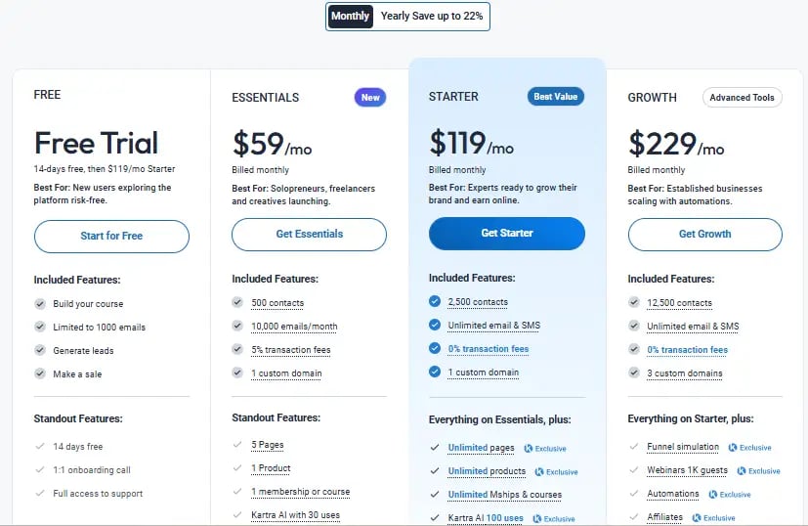Viewport: 808px width, 526px height.
Task: Click the 2,500 contacts link
Action: point(478,302)
